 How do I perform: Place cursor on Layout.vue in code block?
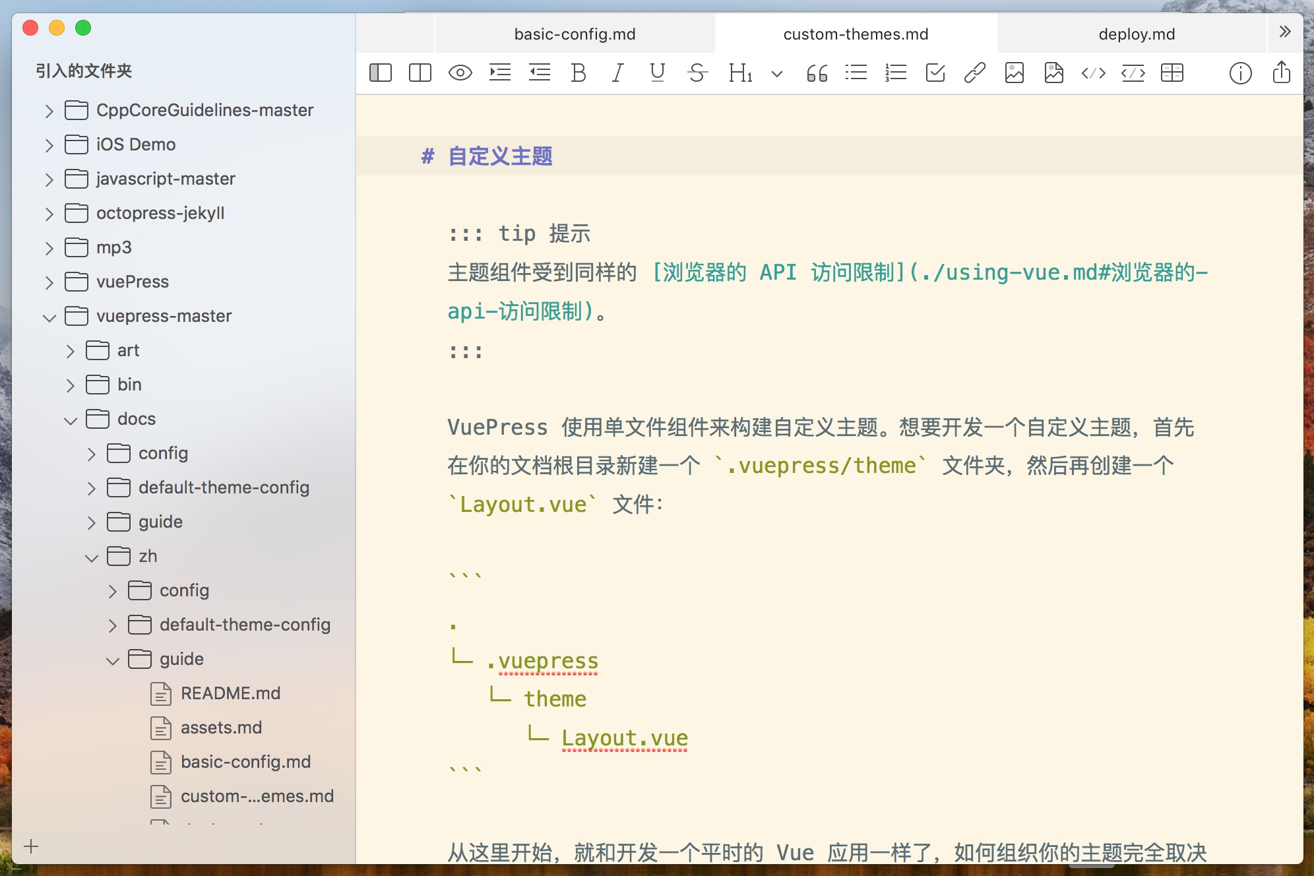pos(625,737)
